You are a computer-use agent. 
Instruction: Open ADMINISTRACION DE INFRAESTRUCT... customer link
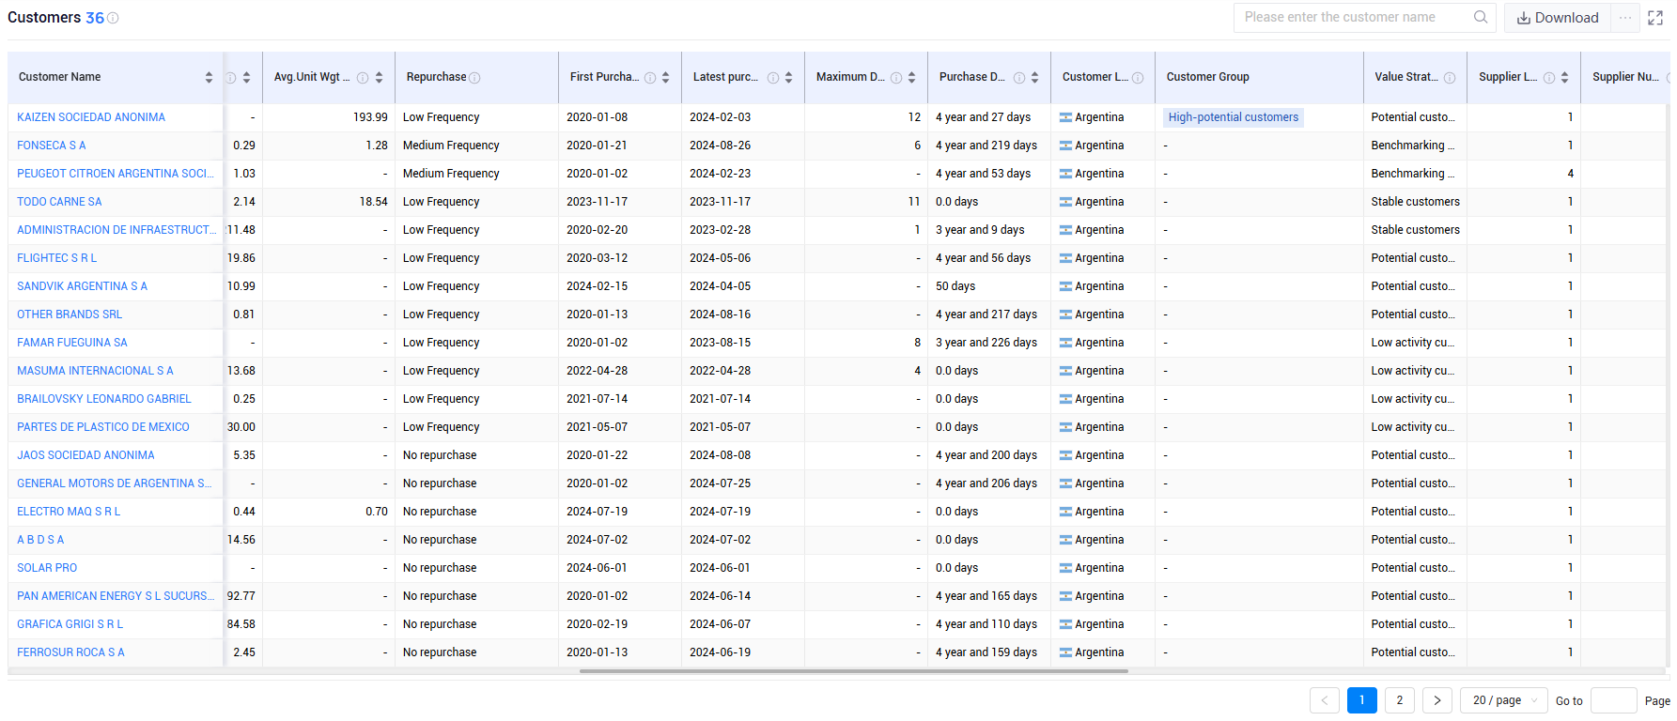[116, 230]
